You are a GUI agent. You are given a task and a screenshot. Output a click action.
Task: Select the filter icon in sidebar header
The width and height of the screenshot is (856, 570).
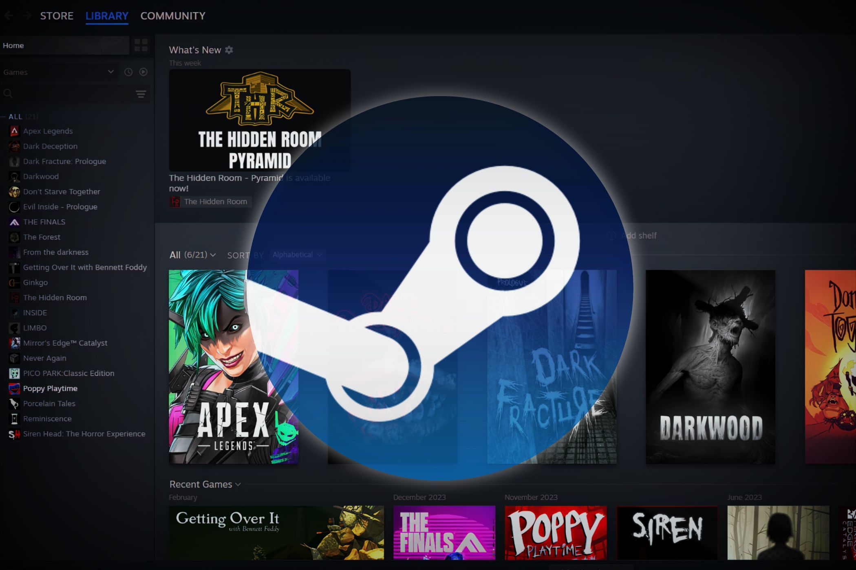tap(141, 94)
